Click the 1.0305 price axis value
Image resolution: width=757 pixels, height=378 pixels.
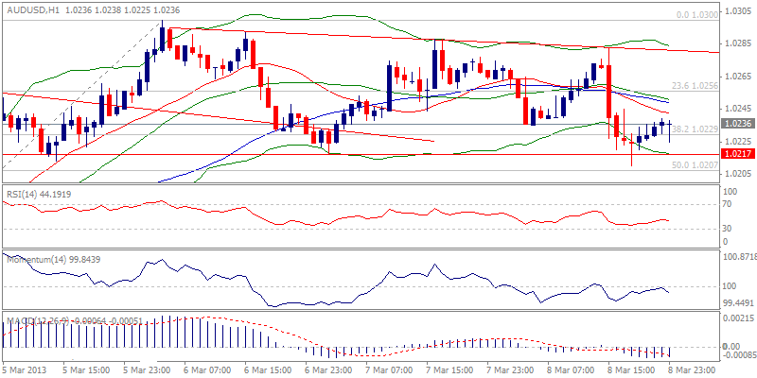pyautogui.click(x=736, y=11)
